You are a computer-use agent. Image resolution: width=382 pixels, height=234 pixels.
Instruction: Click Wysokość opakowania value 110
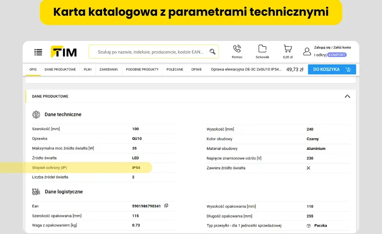tap(310, 207)
